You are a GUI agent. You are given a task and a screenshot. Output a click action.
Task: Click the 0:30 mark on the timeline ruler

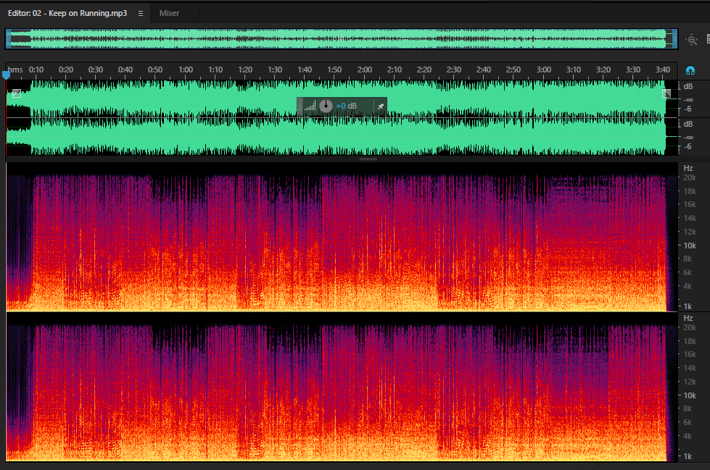pyautogui.click(x=96, y=70)
